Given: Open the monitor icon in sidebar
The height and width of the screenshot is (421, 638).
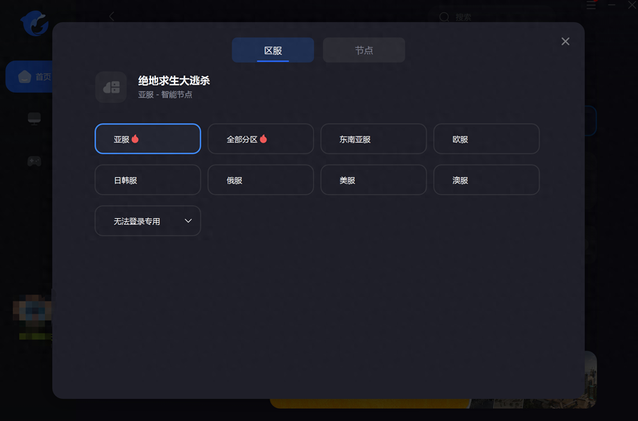Looking at the screenshot, I should [x=34, y=119].
